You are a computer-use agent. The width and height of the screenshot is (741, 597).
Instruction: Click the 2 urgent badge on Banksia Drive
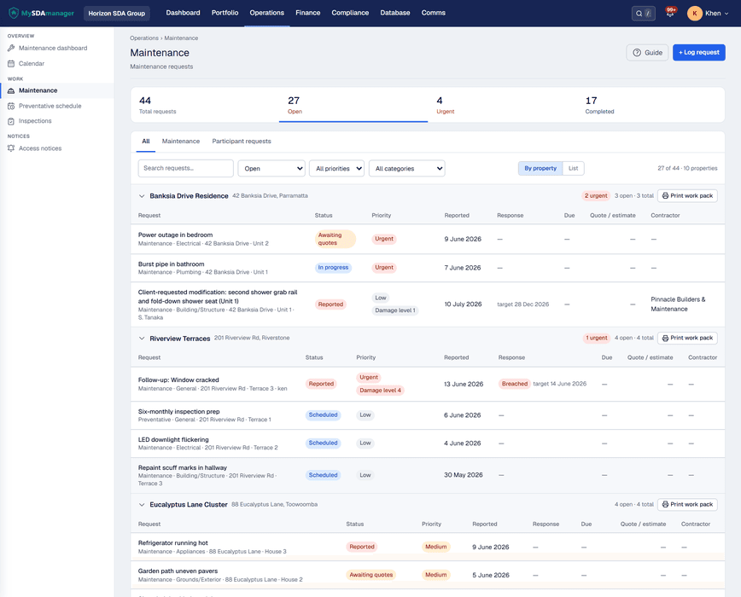tap(596, 196)
